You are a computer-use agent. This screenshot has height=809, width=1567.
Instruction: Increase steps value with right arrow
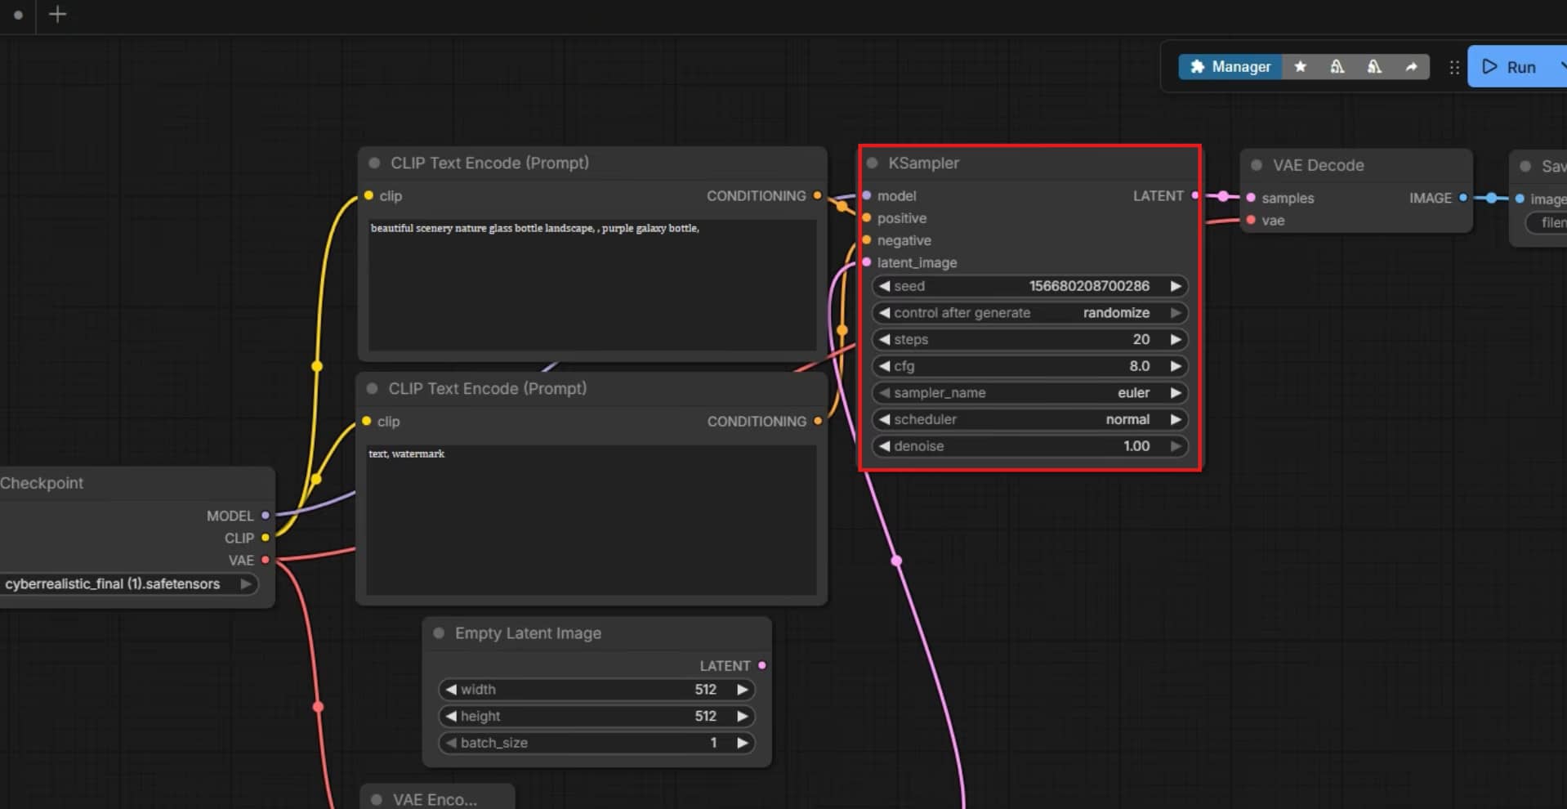pyautogui.click(x=1176, y=339)
